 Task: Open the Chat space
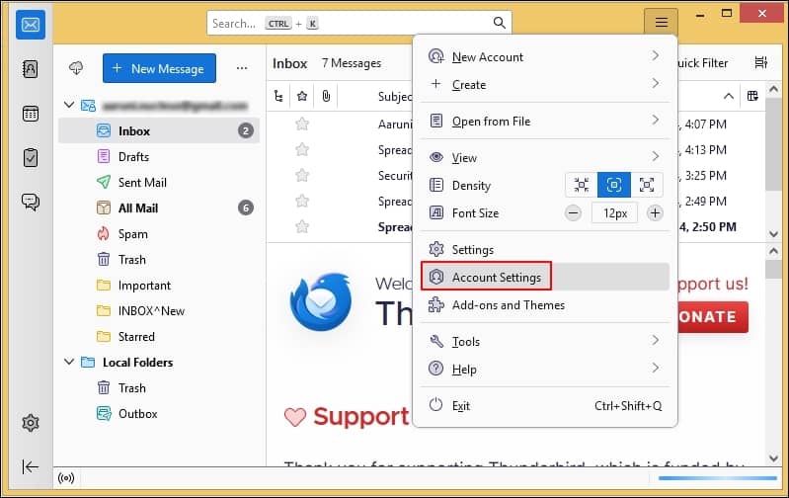click(31, 202)
